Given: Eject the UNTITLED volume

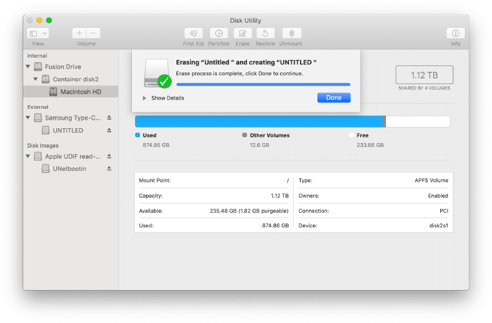Looking at the screenshot, I should (x=109, y=130).
